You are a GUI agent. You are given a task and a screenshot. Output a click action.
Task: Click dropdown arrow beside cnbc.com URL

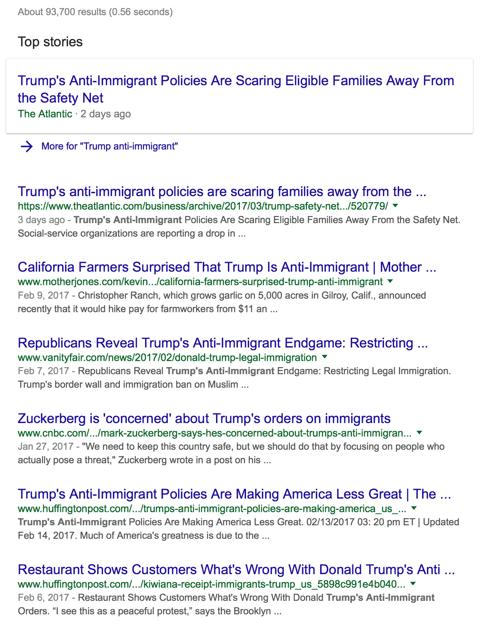coord(419,433)
